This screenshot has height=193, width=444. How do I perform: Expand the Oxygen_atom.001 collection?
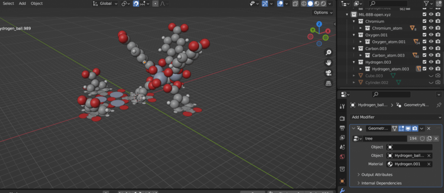(x=360, y=42)
